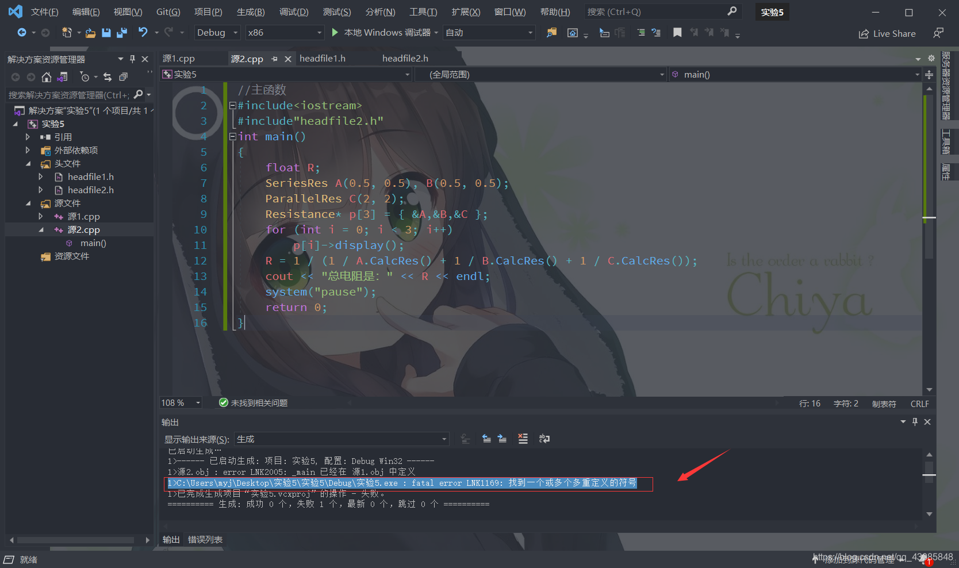Open the 显示输出来源 生成 dropdown

click(342, 439)
